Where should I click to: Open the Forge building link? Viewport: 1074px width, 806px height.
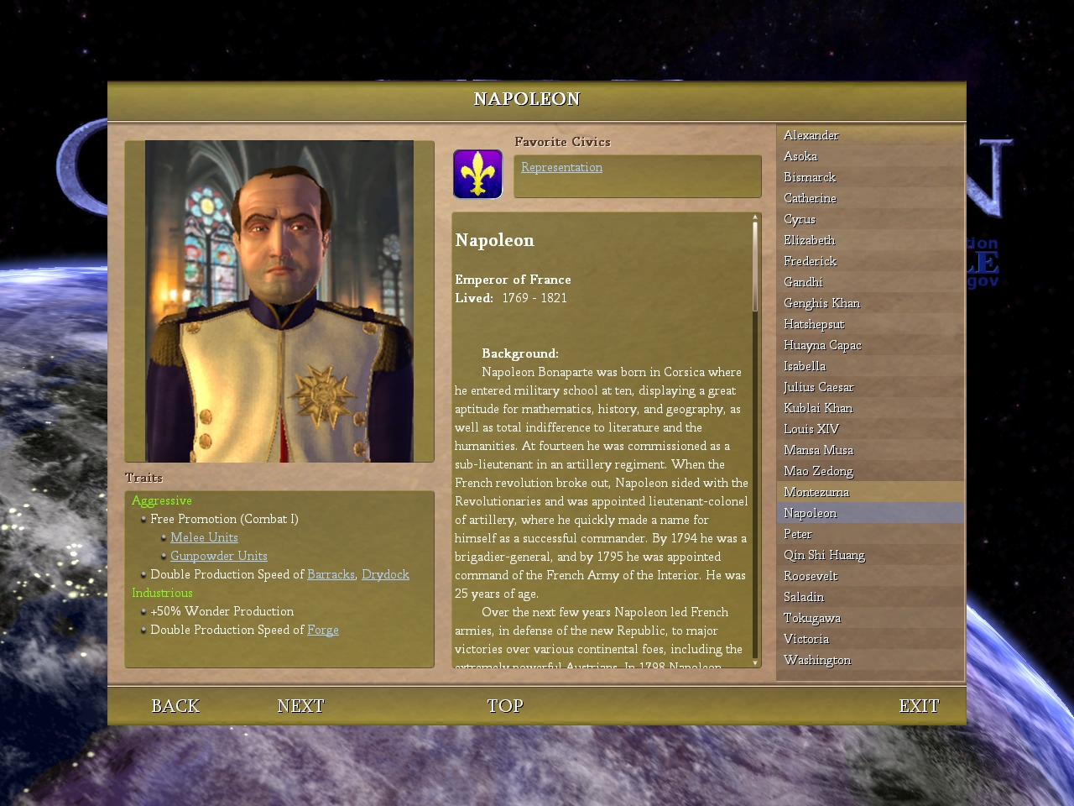[323, 630]
